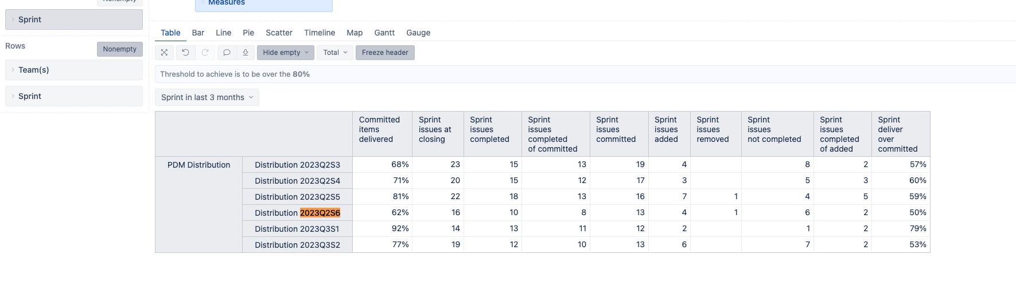1016x301 pixels.
Task: Click the redo arrow icon
Action: click(205, 53)
